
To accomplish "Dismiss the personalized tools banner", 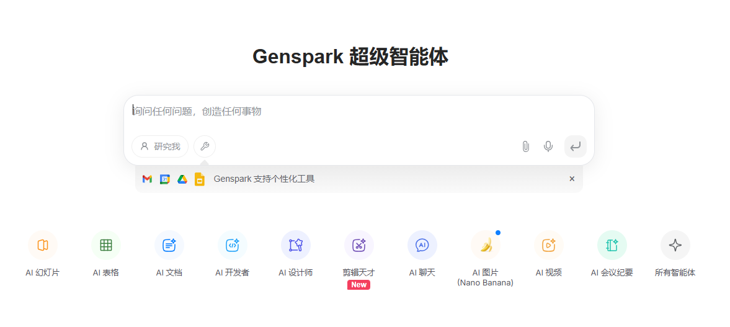I will point(572,179).
